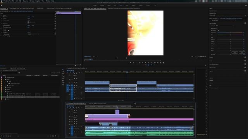The width and height of the screenshot is (248, 139).
Task: Create ellipse mask under Opacity
Action: tap(4, 31)
